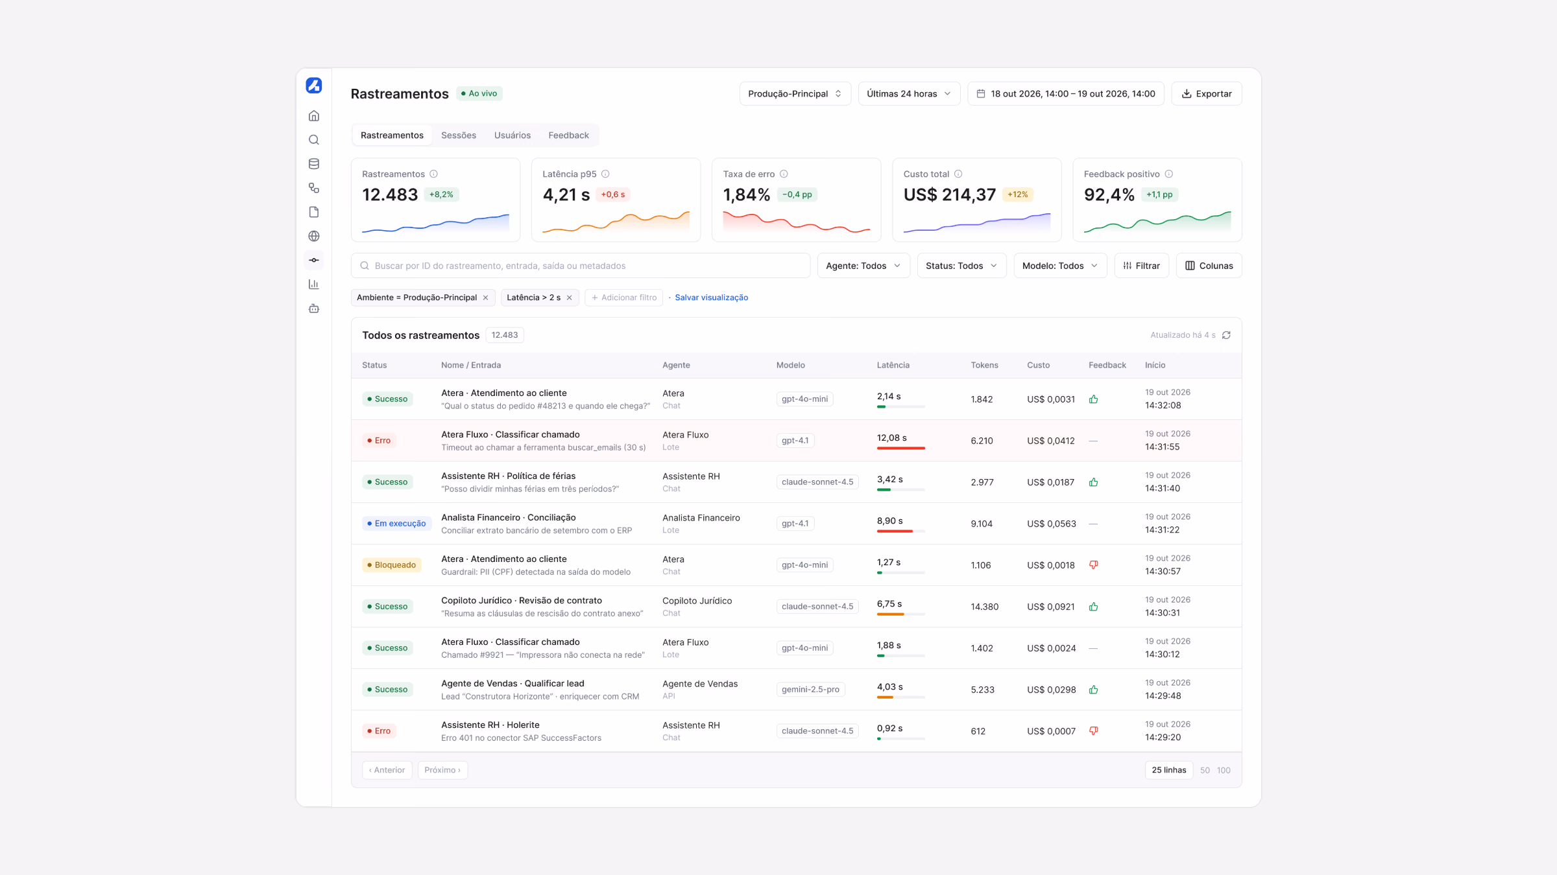Click thumbs-up on the Copiloto Jurídico row
This screenshot has height=875, width=1557.
point(1094,607)
